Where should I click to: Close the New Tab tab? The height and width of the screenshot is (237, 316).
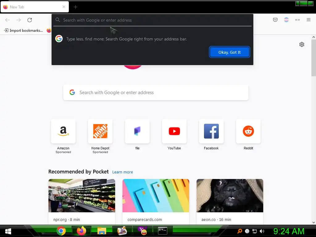click(64, 7)
